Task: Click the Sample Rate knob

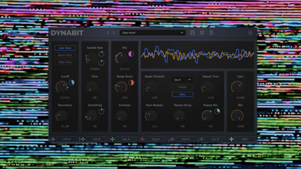Action: (91, 58)
